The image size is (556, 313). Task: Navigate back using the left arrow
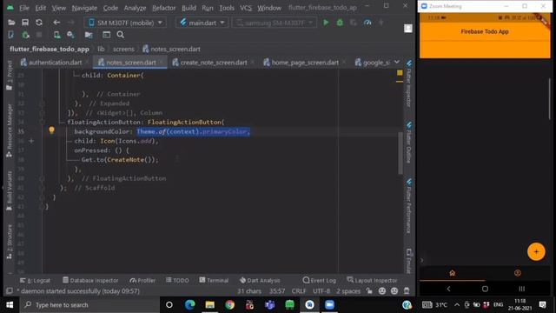pos(56,23)
